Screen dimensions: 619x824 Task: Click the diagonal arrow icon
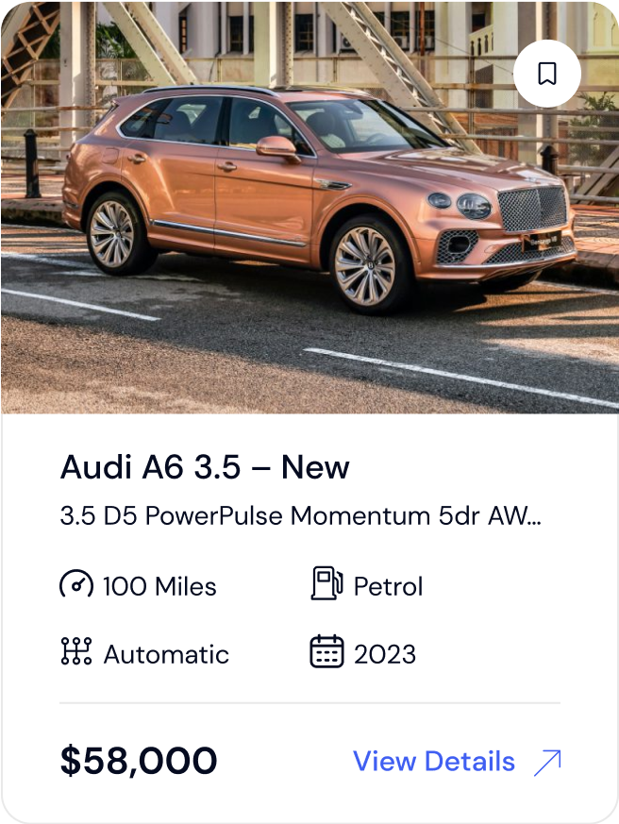(x=547, y=763)
